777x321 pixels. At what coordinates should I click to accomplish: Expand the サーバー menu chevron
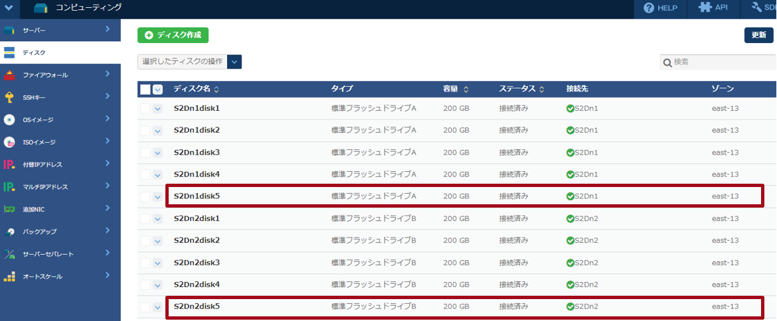point(108,29)
